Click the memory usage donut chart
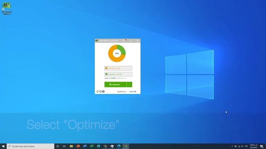Image resolution: width=266 pixels, height=149 pixels. 117,53
